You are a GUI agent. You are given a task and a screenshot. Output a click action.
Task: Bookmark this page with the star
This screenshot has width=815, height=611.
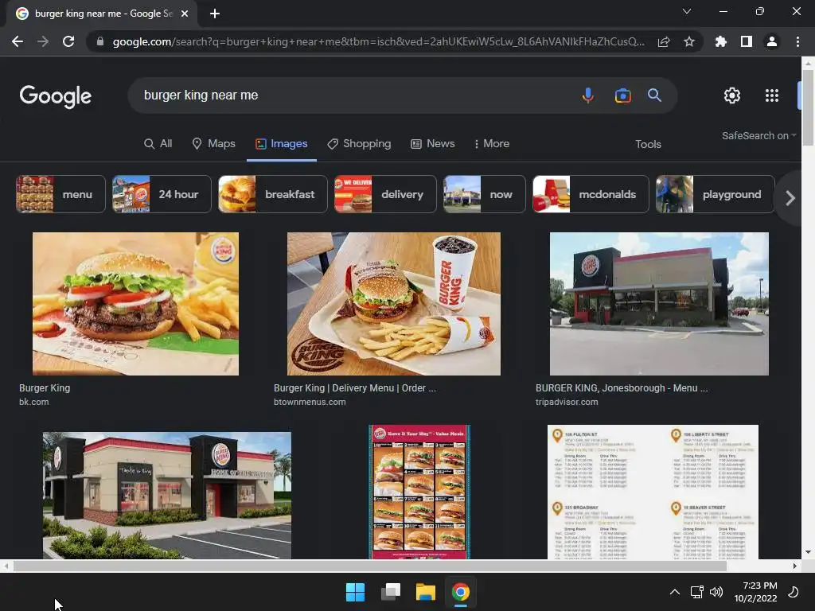click(689, 41)
